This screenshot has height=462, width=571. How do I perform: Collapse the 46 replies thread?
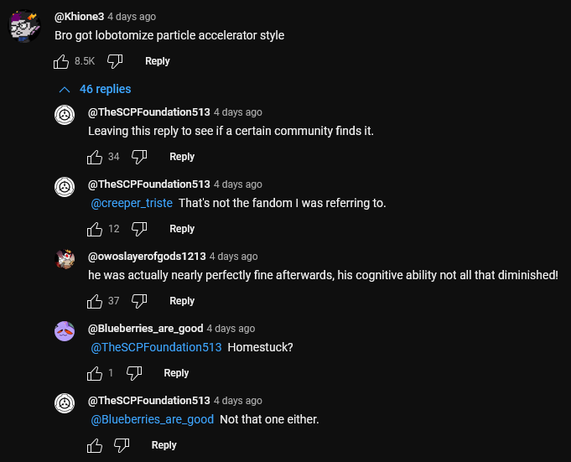(x=95, y=89)
